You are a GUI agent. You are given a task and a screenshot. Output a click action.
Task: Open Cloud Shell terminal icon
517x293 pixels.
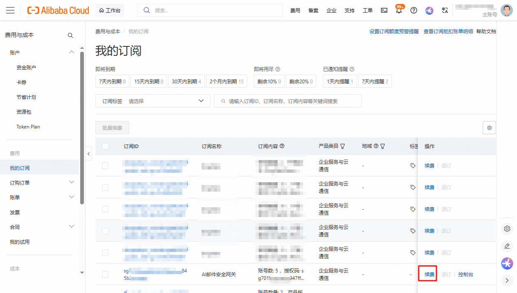coord(384,11)
